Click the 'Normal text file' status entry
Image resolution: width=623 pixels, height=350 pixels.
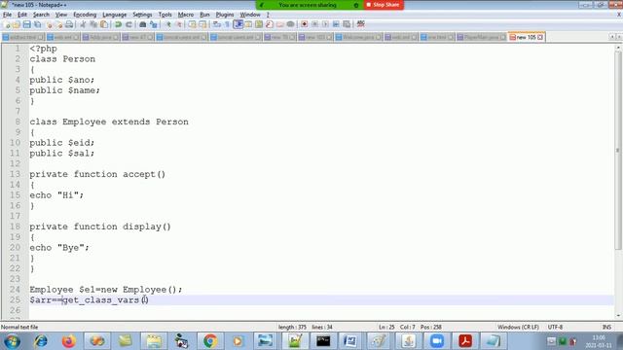(19, 328)
